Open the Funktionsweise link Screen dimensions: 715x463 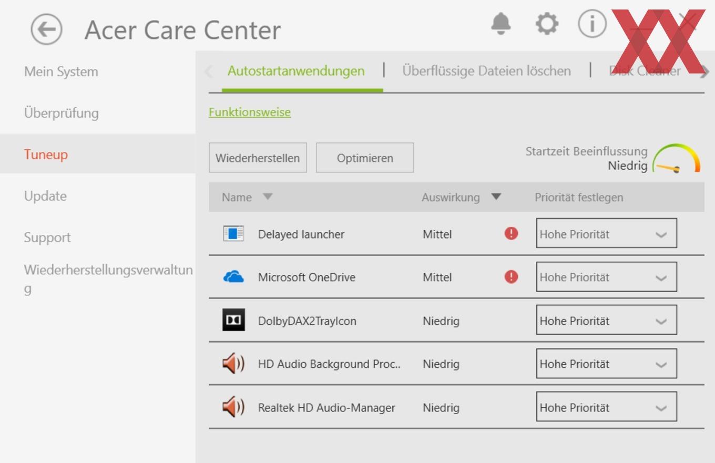pyautogui.click(x=250, y=112)
